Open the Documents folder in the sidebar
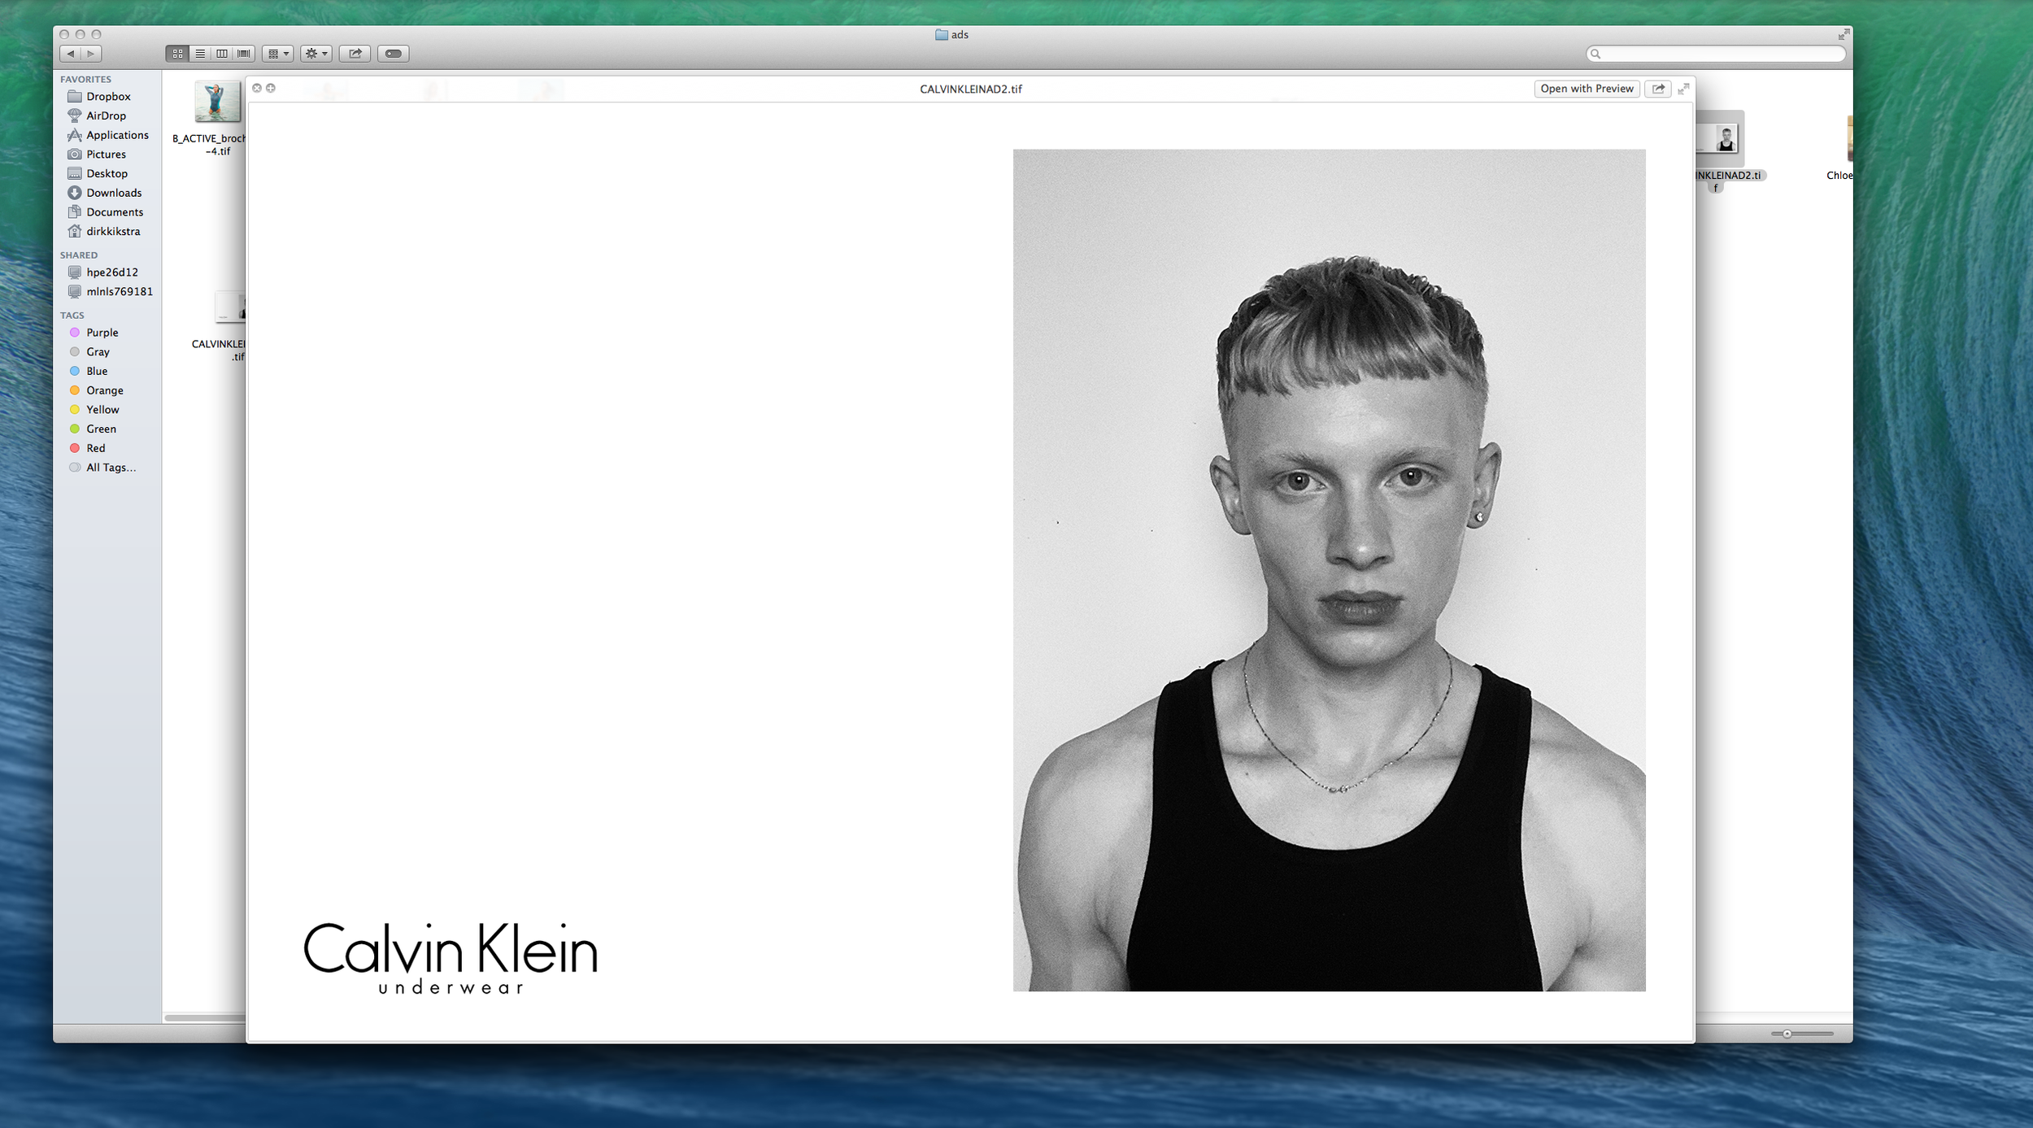The height and width of the screenshot is (1128, 2033). 114,211
